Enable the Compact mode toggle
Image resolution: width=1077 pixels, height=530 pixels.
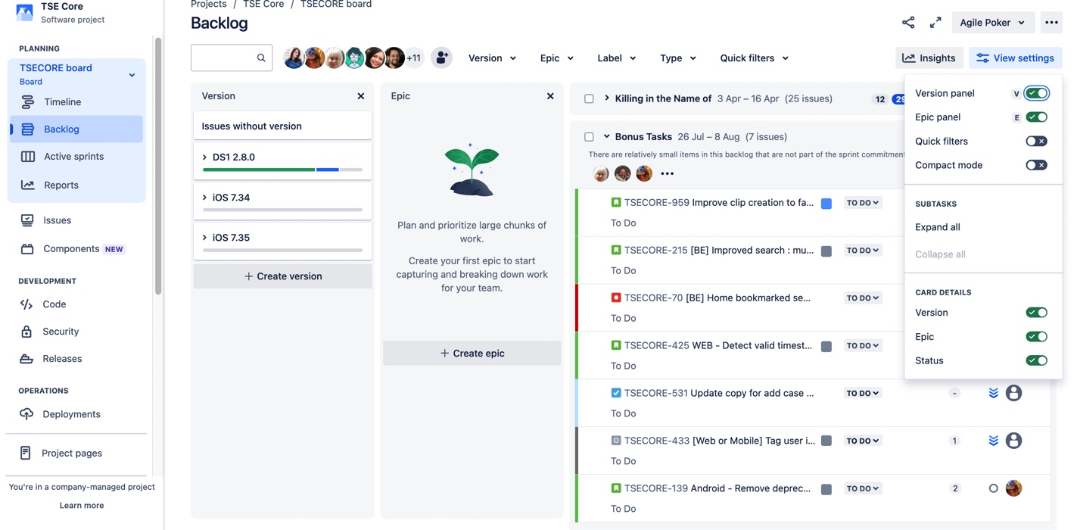(x=1036, y=165)
